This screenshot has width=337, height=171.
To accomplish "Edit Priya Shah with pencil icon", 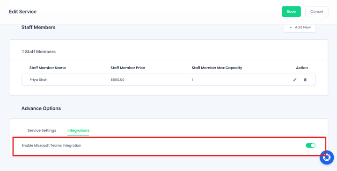I will 295,80.
